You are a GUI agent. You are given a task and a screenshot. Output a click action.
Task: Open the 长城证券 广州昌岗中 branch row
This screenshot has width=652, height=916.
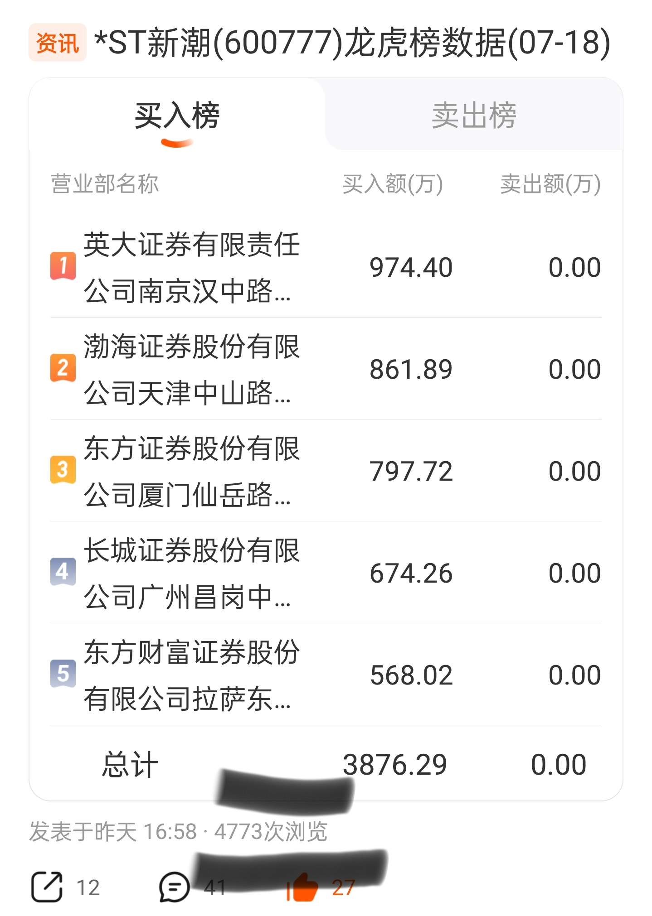point(326,573)
